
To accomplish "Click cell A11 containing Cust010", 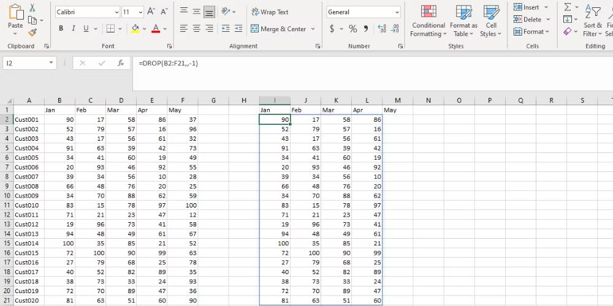I will 29,205.
